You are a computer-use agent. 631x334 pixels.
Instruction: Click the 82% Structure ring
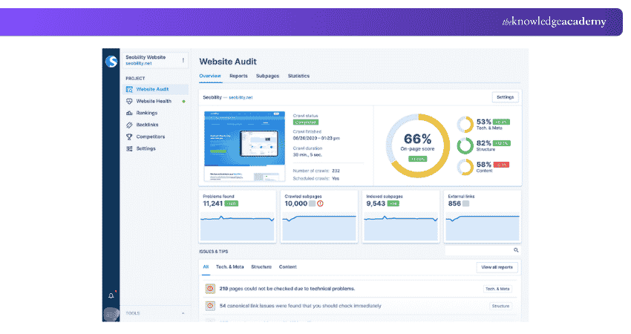pyautogui.click(x=465, y=145)
